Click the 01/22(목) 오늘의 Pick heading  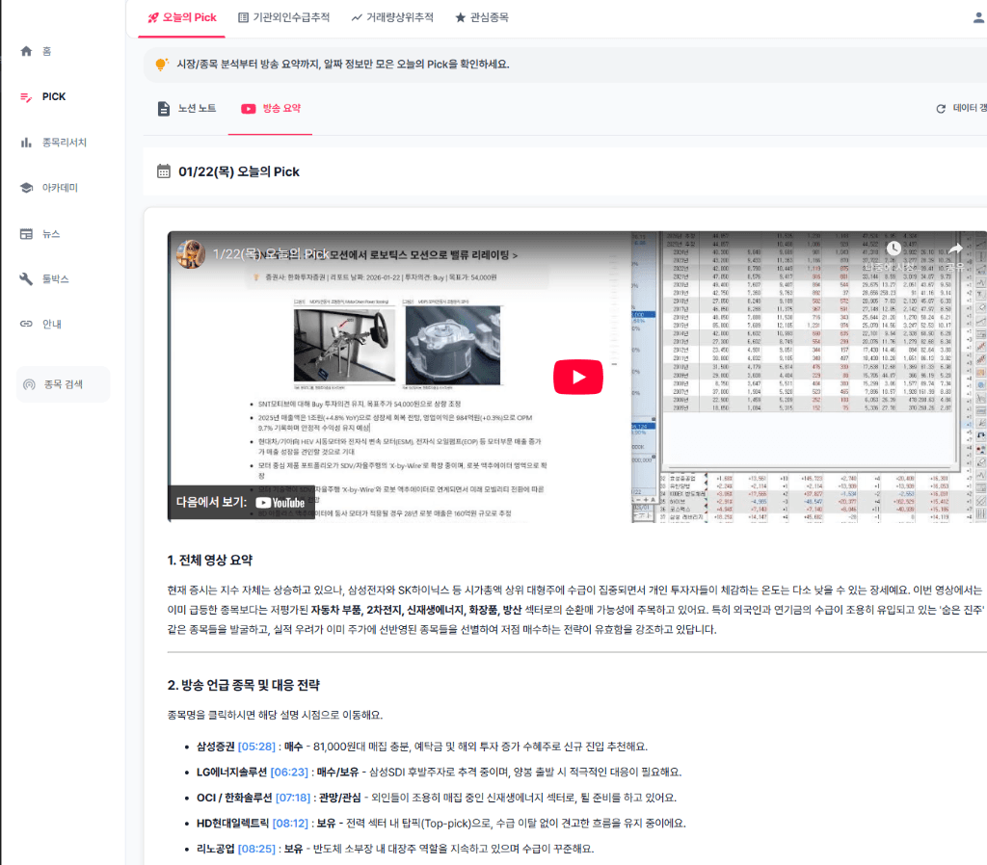[239, 171]
